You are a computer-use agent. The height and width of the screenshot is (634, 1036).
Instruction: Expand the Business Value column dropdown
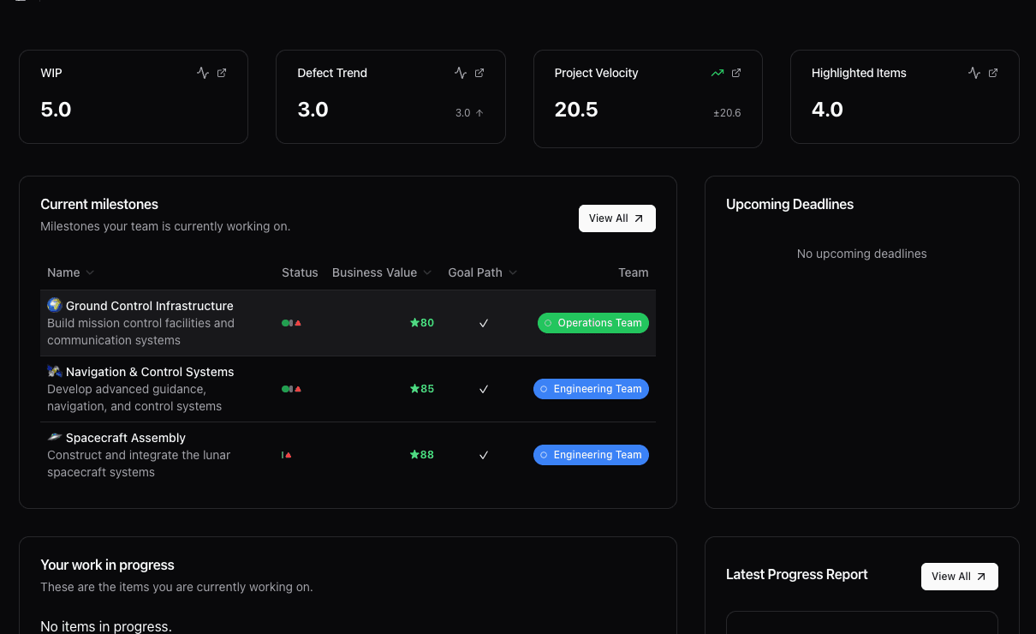click(x=428, y=272)
